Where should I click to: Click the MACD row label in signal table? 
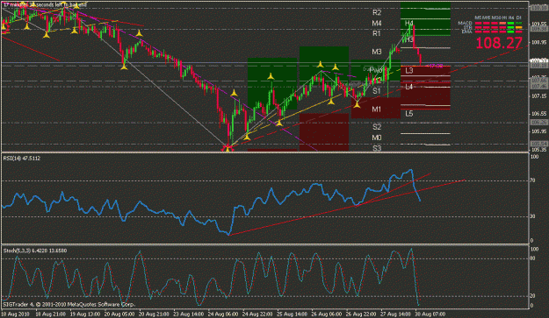pos(465,23)
